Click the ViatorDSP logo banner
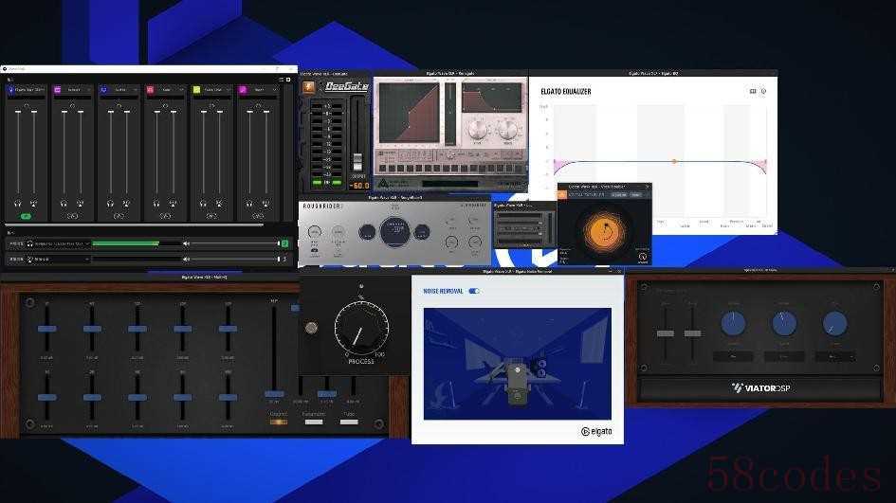The image size is (896, 503). [x=760, y=388]
